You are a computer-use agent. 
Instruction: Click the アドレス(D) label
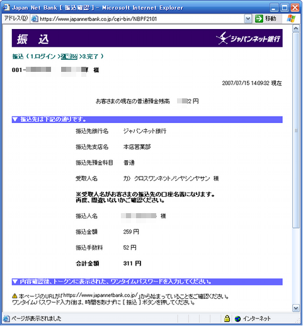coord(16,18)
